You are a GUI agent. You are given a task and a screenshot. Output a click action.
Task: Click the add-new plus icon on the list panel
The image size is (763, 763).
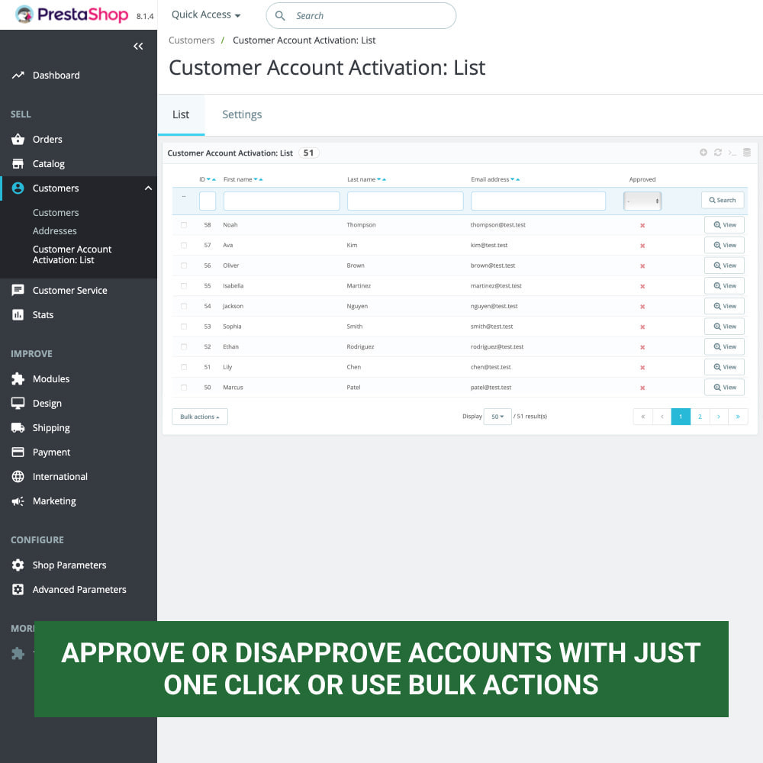point(703,152)
